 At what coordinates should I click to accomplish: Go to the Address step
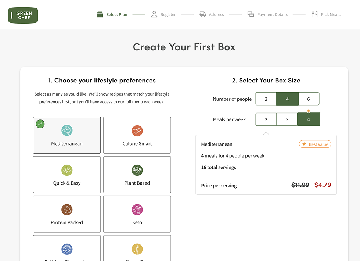click(212, 14)
